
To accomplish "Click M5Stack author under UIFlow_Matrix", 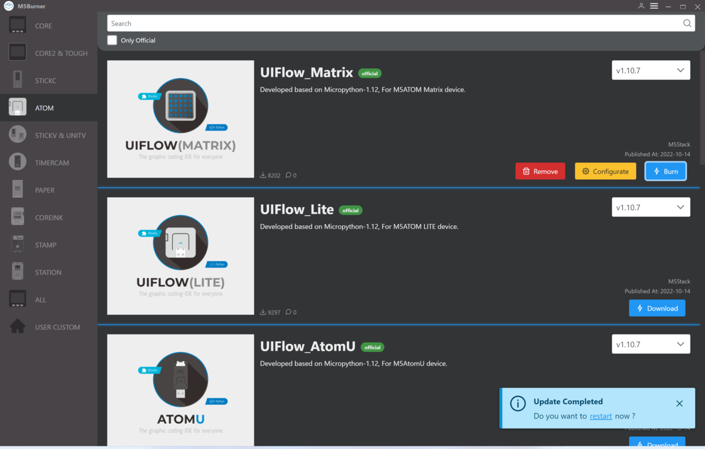I will point(679,144).
